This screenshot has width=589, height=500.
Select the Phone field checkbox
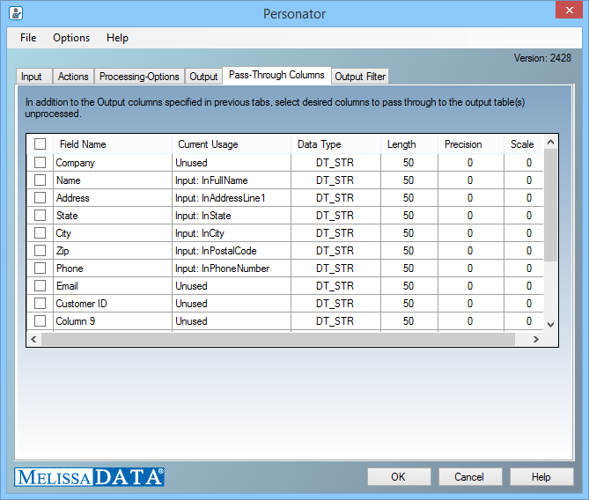point(40,268)
